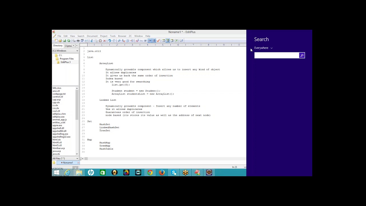The height and width of the screenshot is (206, 366).
Task: Click the right arrow beside the Cliptext tab
Action: [x=77, y=46]
